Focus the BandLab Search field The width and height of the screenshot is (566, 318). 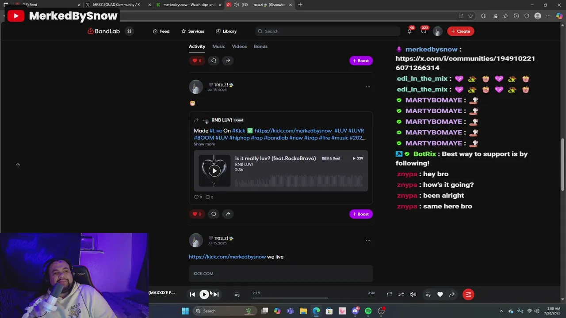(x=327, y=31)
